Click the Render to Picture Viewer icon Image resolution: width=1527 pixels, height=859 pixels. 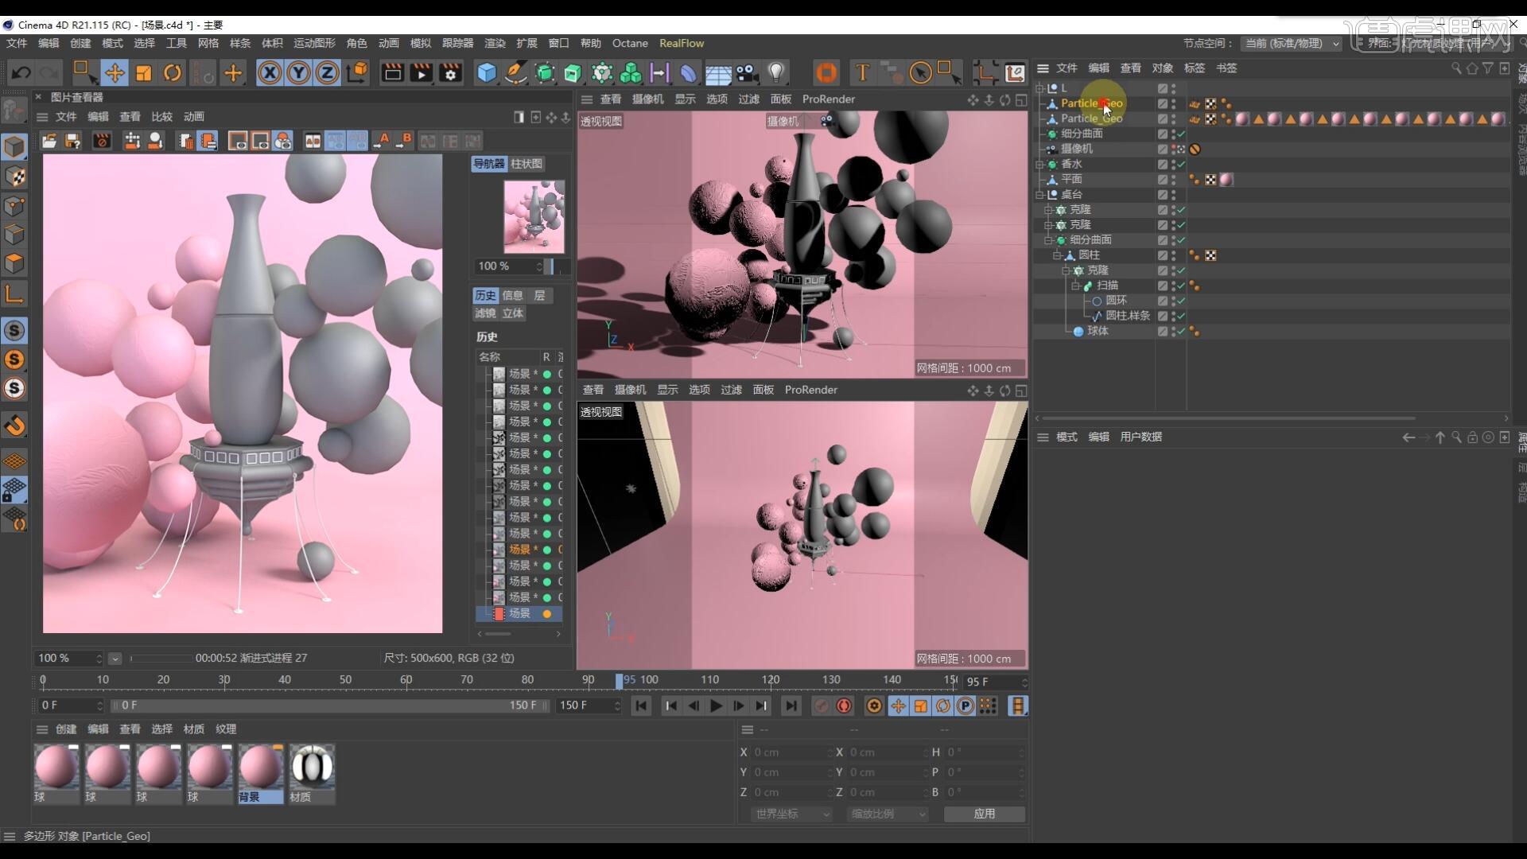421,72
